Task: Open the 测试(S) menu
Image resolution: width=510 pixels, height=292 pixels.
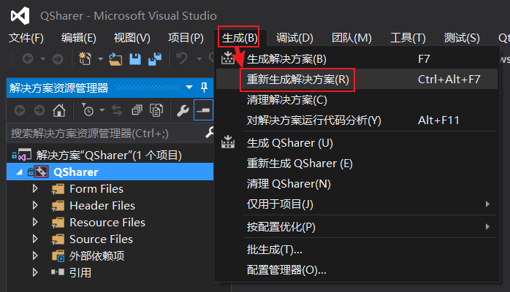Action: [x=462, y=38]
